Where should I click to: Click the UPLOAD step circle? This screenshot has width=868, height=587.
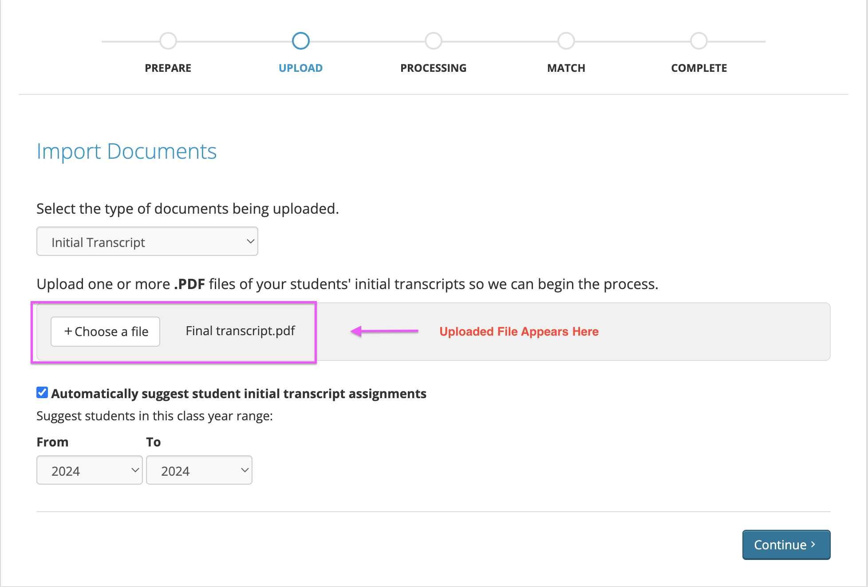(x=301, y=41)
